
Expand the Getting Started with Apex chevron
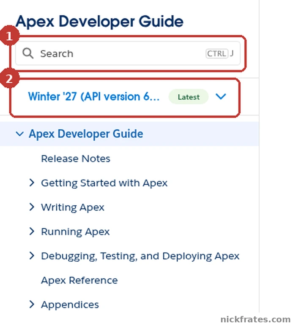(x=32, y=183)
